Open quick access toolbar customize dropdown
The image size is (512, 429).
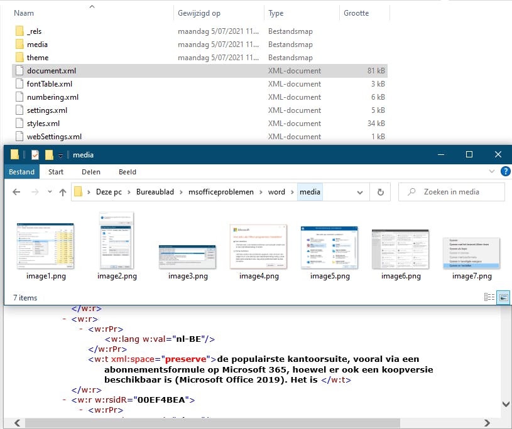click(x=61, y=155)
